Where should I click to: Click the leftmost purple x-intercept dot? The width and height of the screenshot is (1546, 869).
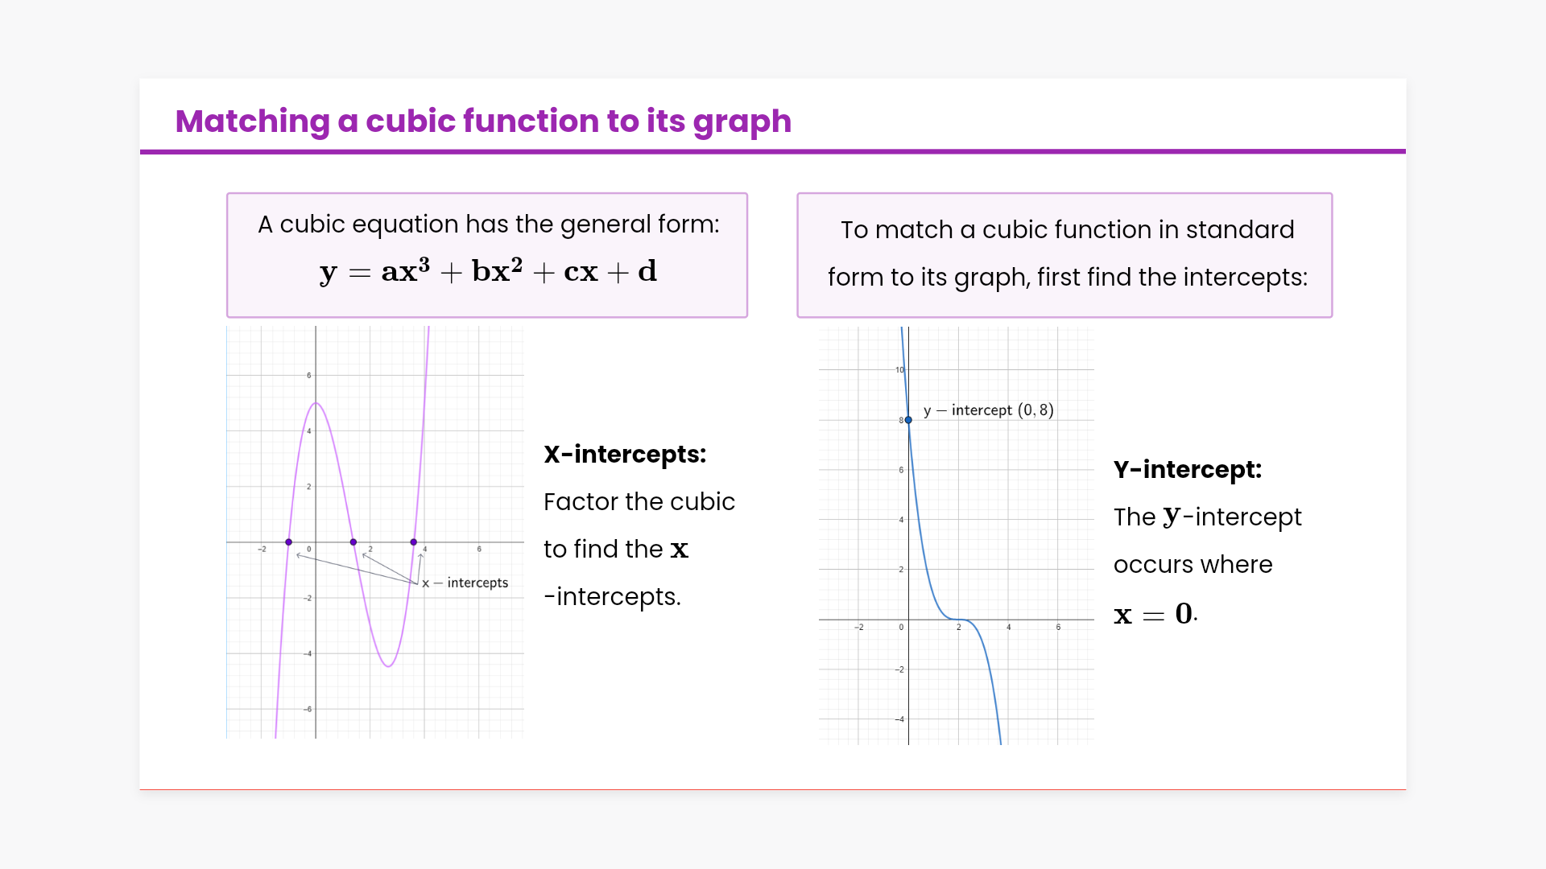click(289, 542)
